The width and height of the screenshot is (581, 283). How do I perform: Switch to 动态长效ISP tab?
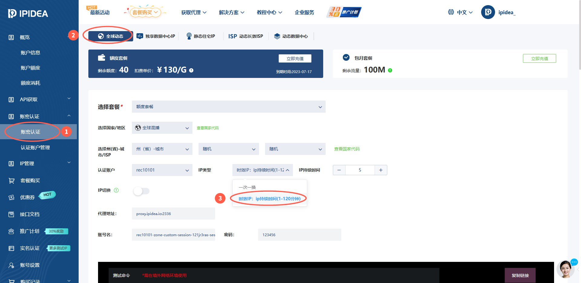pos(246,36)
